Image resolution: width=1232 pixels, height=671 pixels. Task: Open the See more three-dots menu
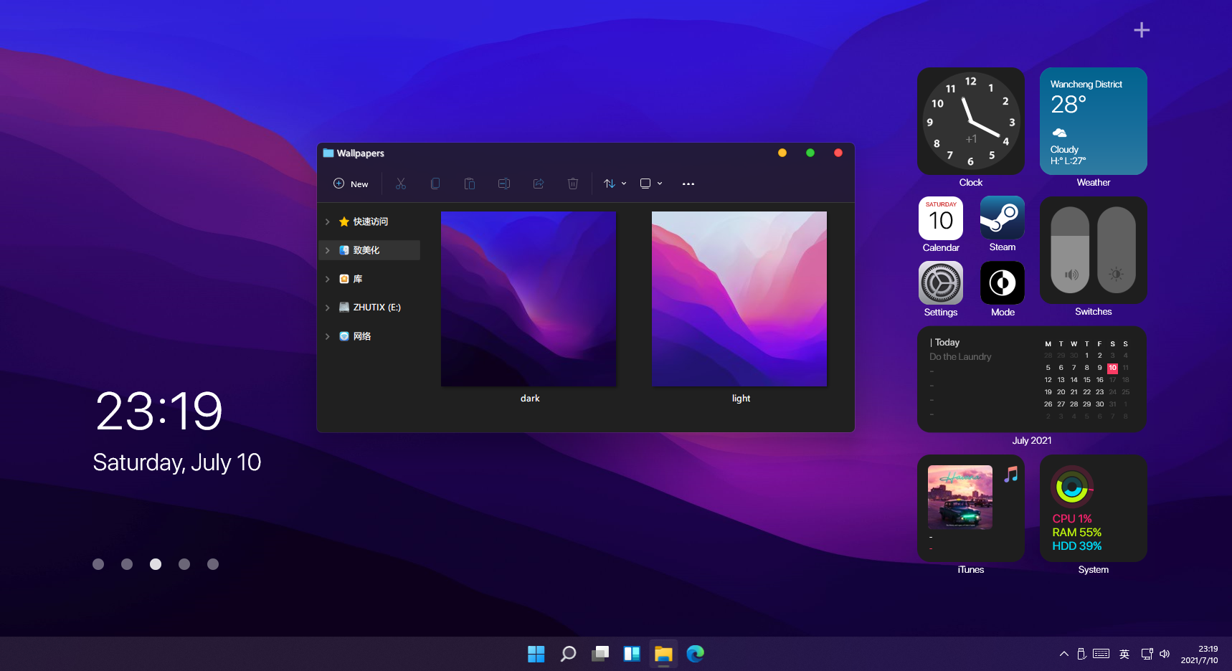pos(688,184)
